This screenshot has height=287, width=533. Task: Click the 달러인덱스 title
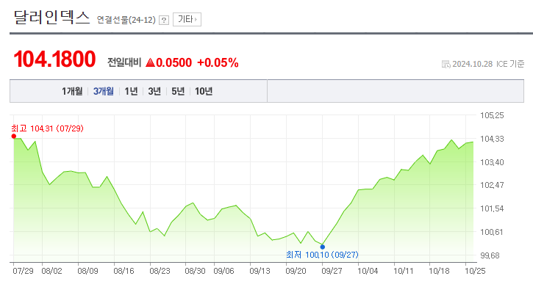click(51, 18)
